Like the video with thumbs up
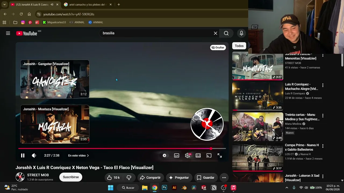The width and height of the screenshot is (344, 193). click(113, 177)
